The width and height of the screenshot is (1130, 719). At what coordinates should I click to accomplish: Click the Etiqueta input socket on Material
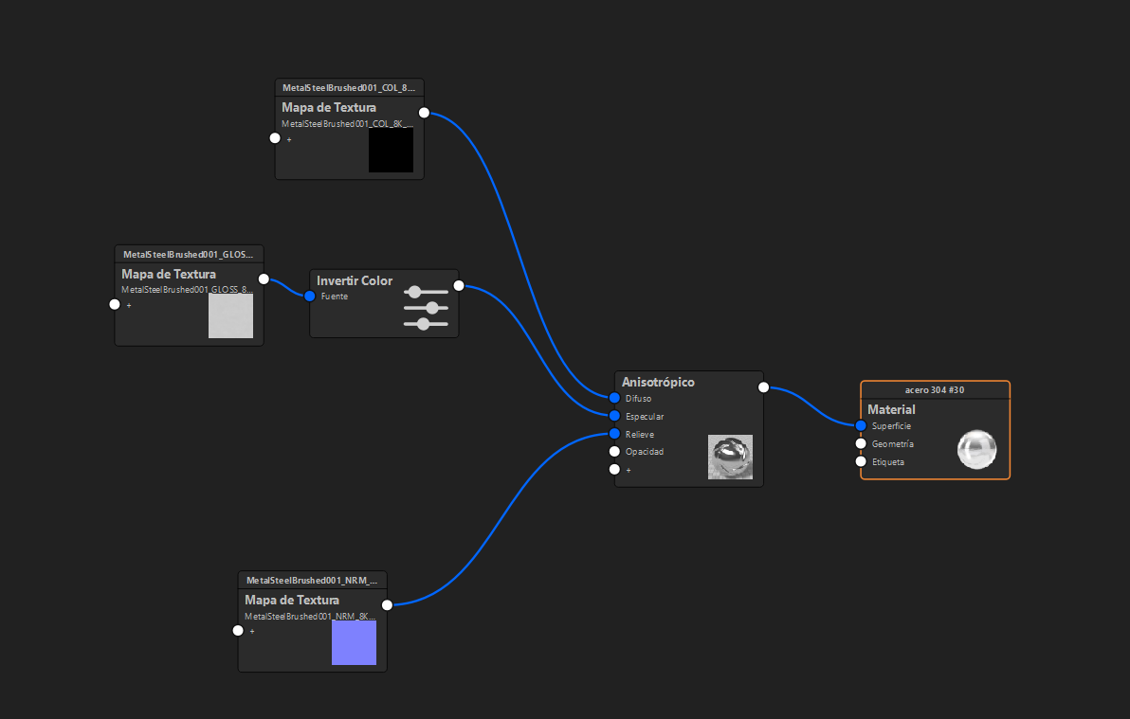tap(861, 461)
